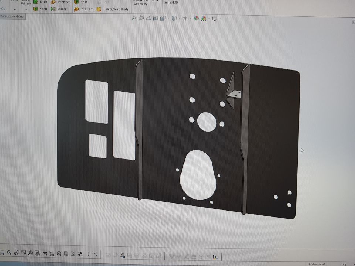Expand the Hide/Show Items dropdown arrow
Image resolution: width=355 pixels, height=266 pixels.
point(191,18)
